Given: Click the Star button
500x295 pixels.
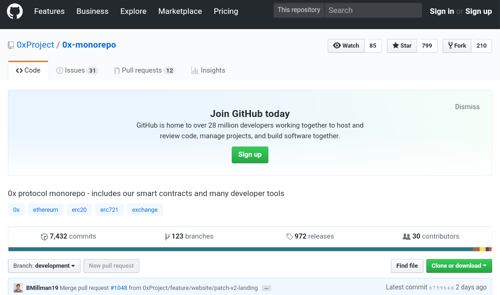Looking at the screenshot, I should tap(402, 46).
